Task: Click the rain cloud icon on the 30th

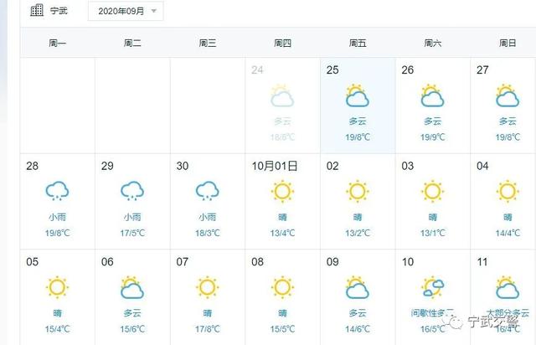Action: click(x=207, y=191)
